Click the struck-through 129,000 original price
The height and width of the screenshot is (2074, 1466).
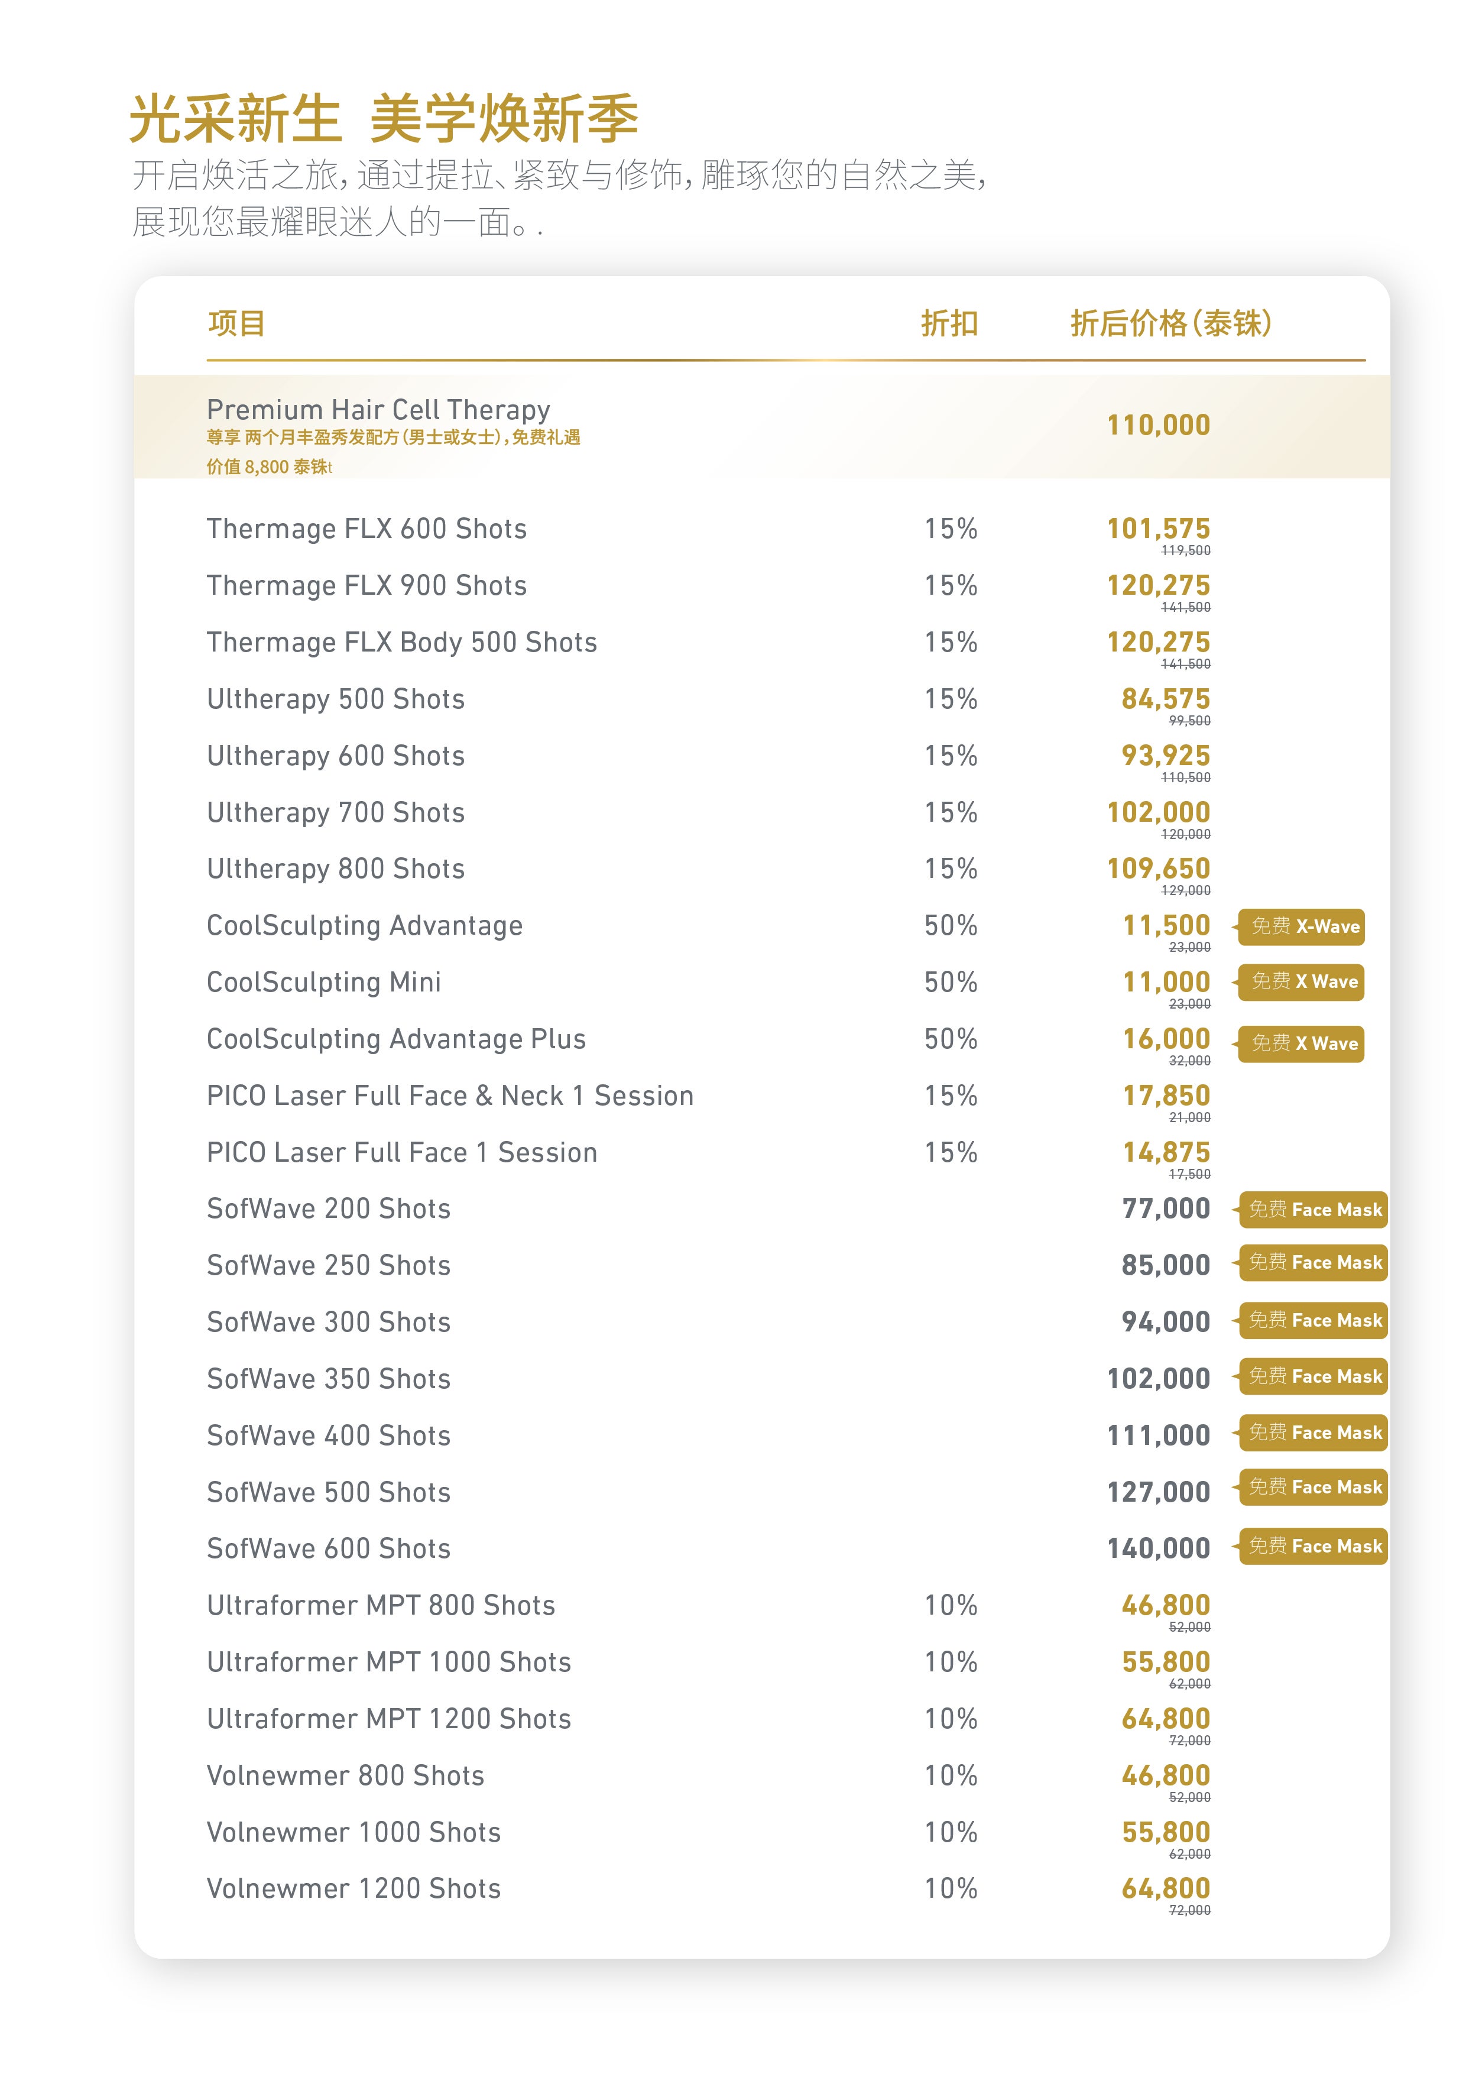coord(1185,890)
